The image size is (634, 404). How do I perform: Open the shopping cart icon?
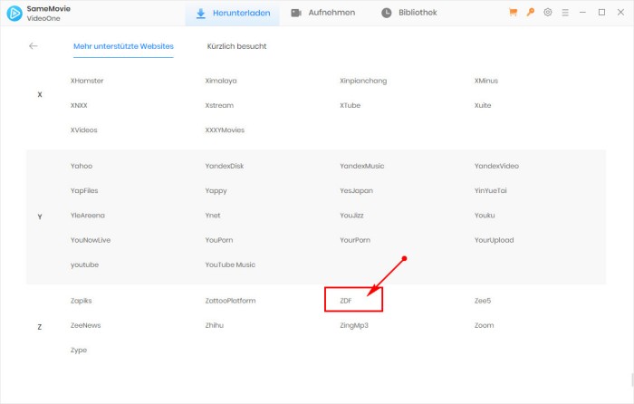coord(514,13)
